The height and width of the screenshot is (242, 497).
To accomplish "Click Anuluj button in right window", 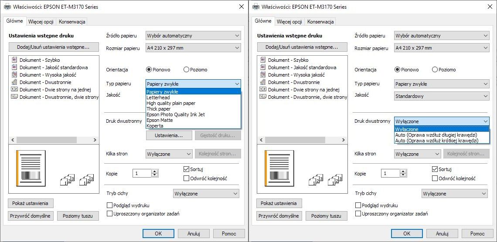I will (442, 233).
